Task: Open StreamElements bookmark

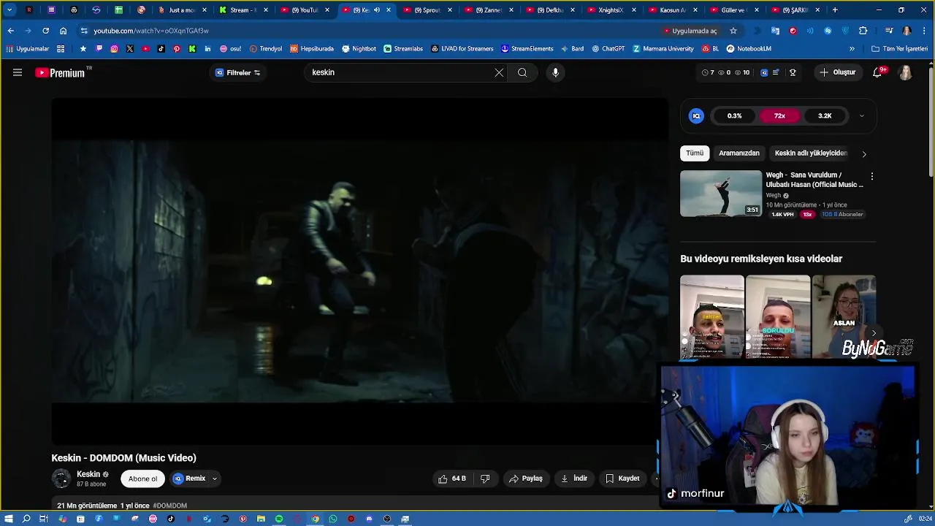Action: coord(527,49)
